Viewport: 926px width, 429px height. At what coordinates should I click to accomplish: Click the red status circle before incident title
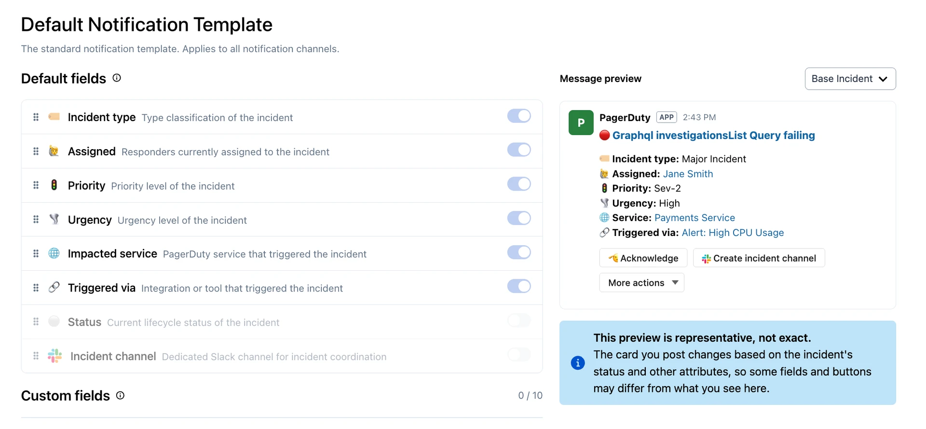pyautogui.click(x=604, y=135)
